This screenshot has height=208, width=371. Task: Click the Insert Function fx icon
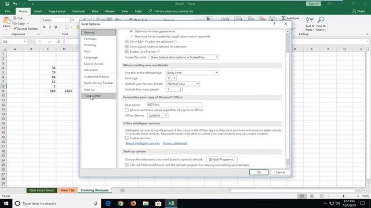(x=59, y=42)
